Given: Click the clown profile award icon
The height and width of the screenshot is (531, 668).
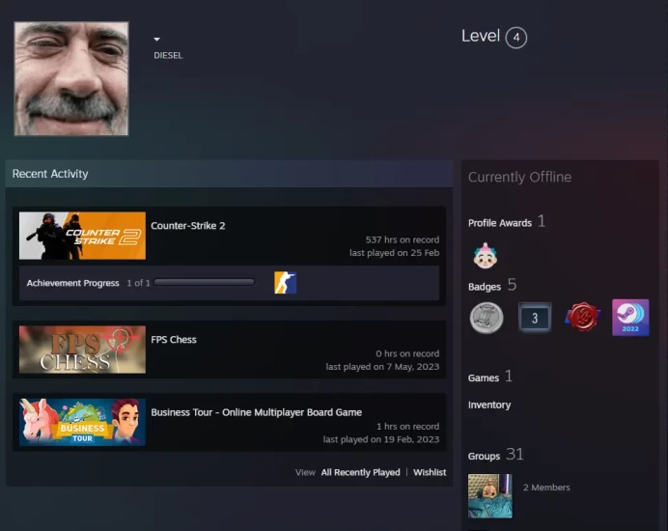Looking at the screenshot, I should tap(486, 256).
